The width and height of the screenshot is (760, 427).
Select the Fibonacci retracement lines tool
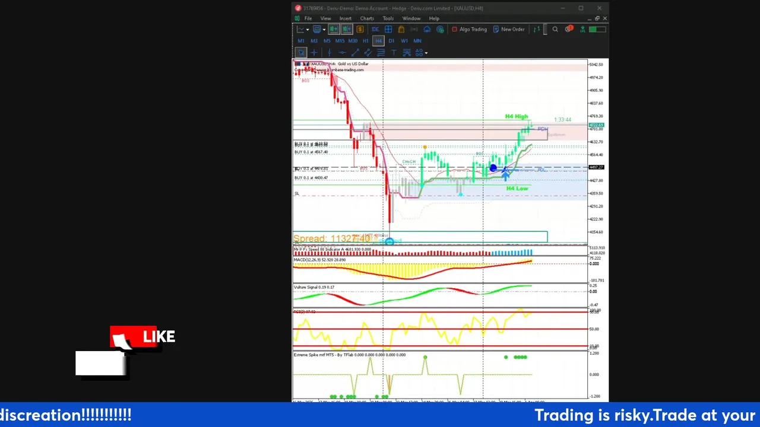381,52
